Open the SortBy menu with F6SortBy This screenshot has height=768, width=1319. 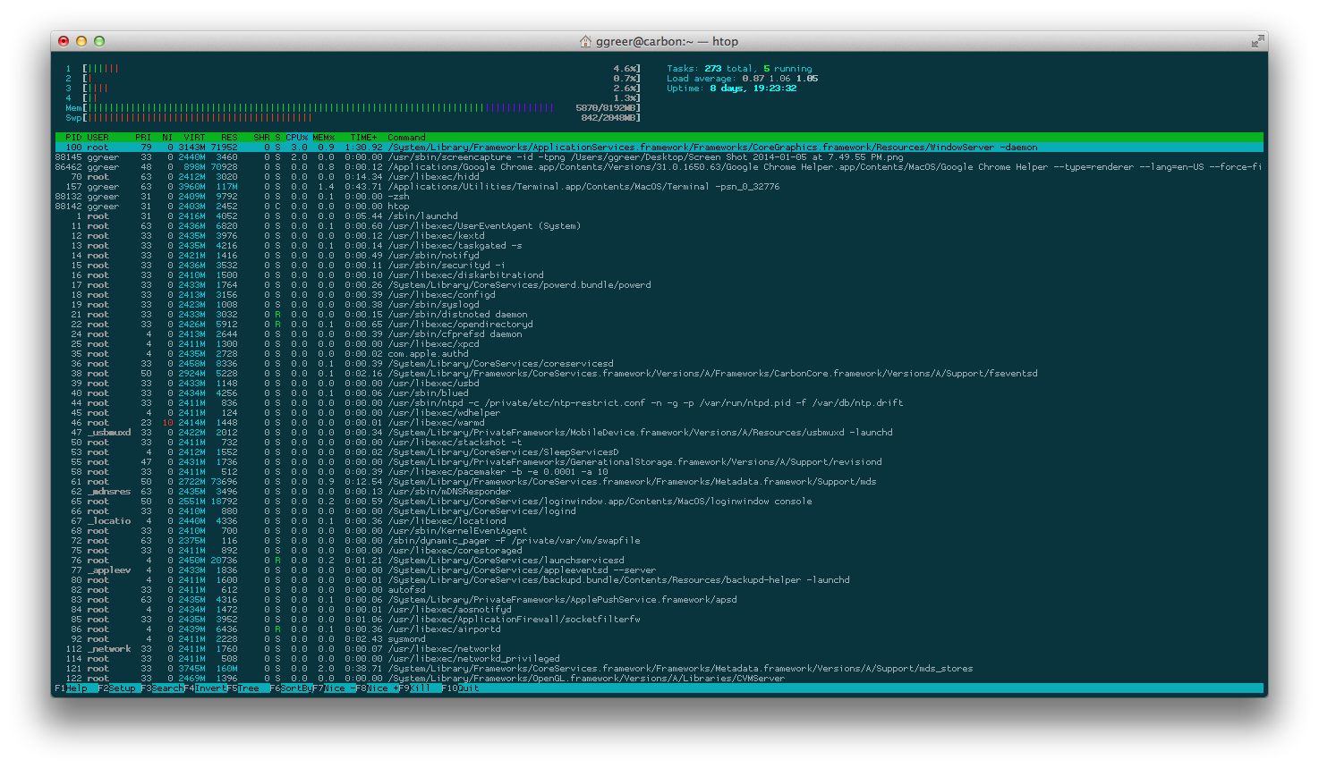click(x=292, y=688)
